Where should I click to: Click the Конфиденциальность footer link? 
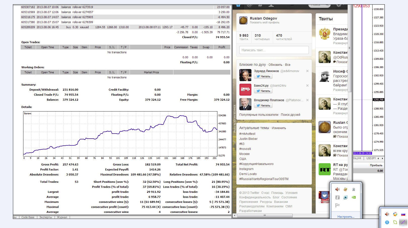click(255, 197)
